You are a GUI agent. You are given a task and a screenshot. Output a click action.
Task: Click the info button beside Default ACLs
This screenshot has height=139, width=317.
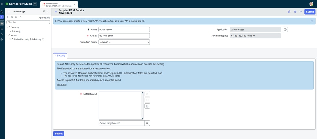click(x=147, y=100)
